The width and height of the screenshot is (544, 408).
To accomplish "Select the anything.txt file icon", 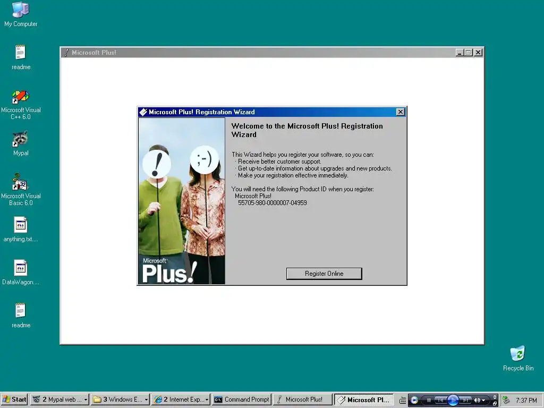I will pyautogui.click(x=21, y=229).
